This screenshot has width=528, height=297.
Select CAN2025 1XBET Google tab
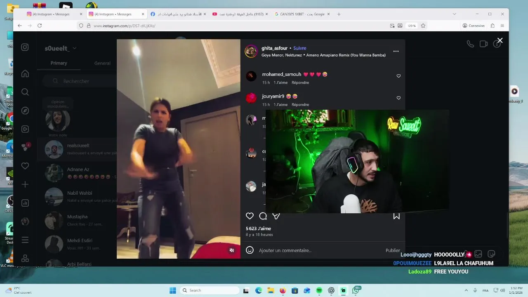[302, 14]
